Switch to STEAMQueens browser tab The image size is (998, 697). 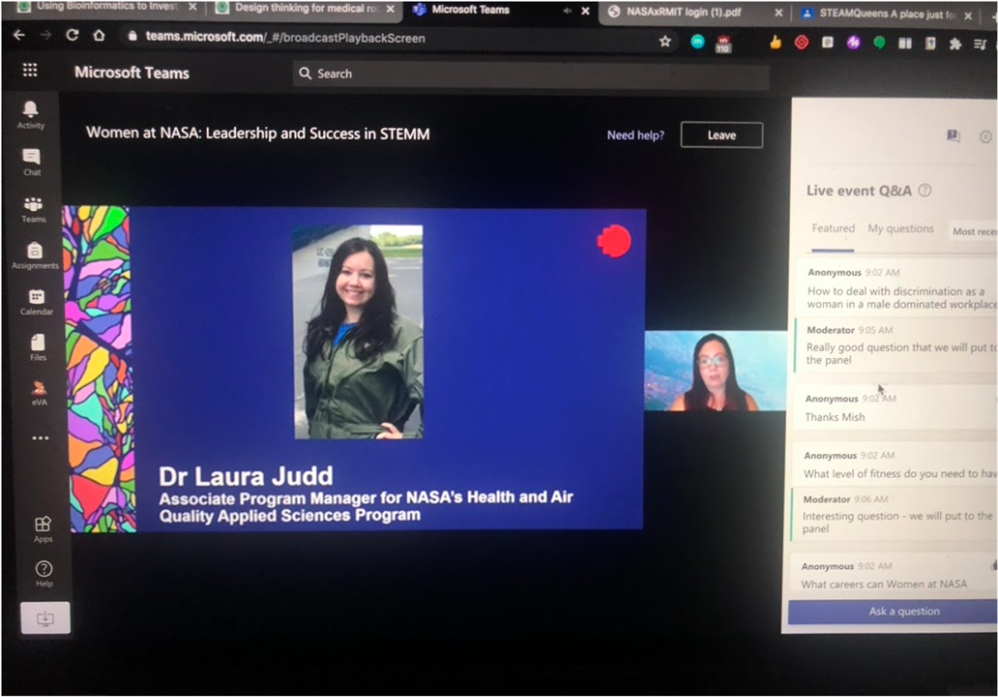coord(888,14)
